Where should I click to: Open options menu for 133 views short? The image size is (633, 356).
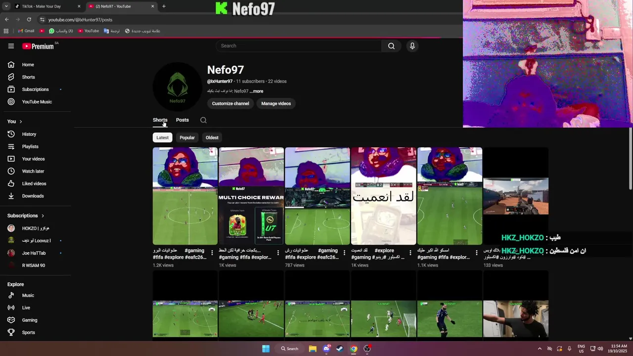(543, 253)
